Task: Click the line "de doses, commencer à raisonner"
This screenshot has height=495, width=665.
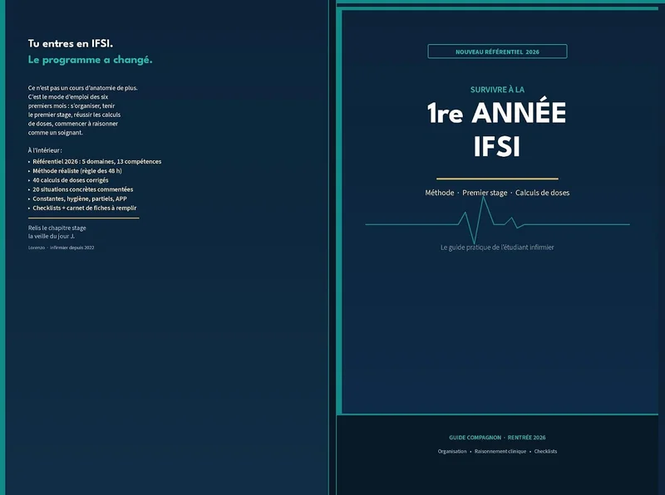Action: 73,124
